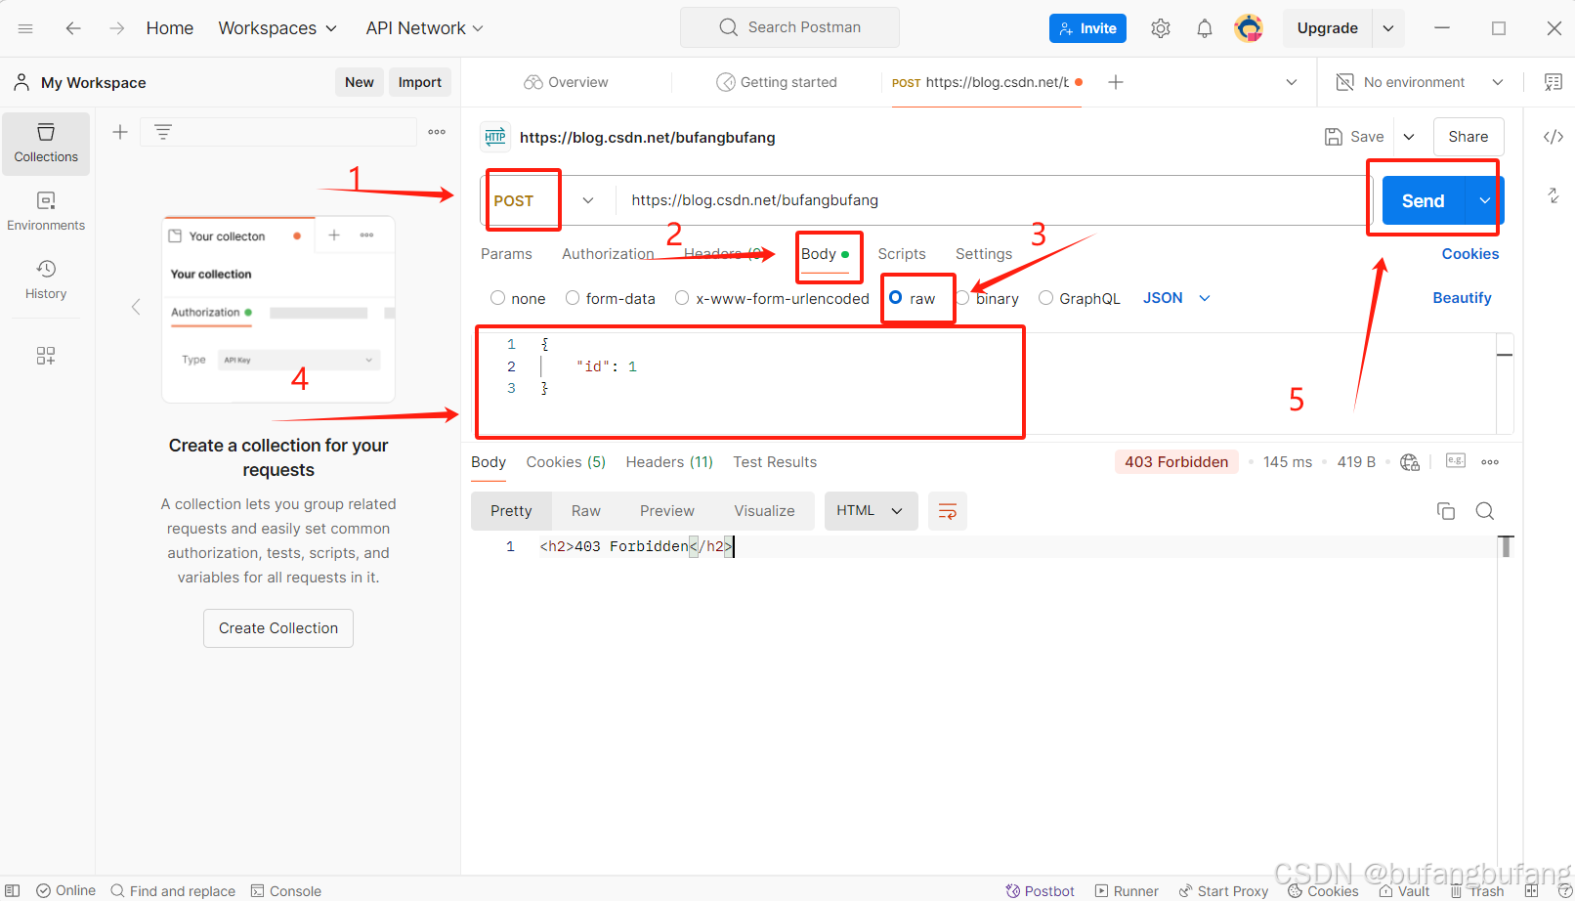The width and height of the screenshot is (1575, 901).
Task: Open the settings gear icon
Action: point(1161,28)
